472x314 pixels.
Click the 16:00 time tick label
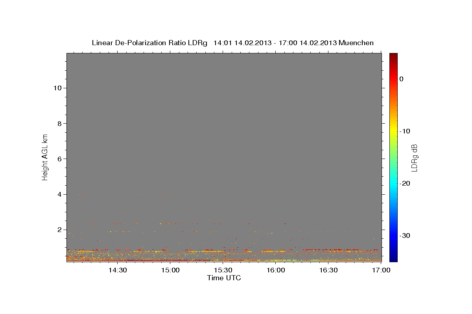(276, 270)
